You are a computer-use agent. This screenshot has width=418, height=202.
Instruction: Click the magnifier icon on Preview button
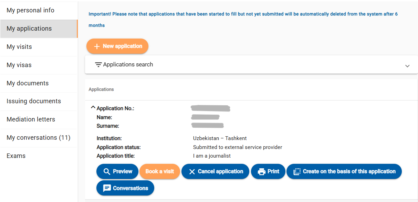click(107, 171)
